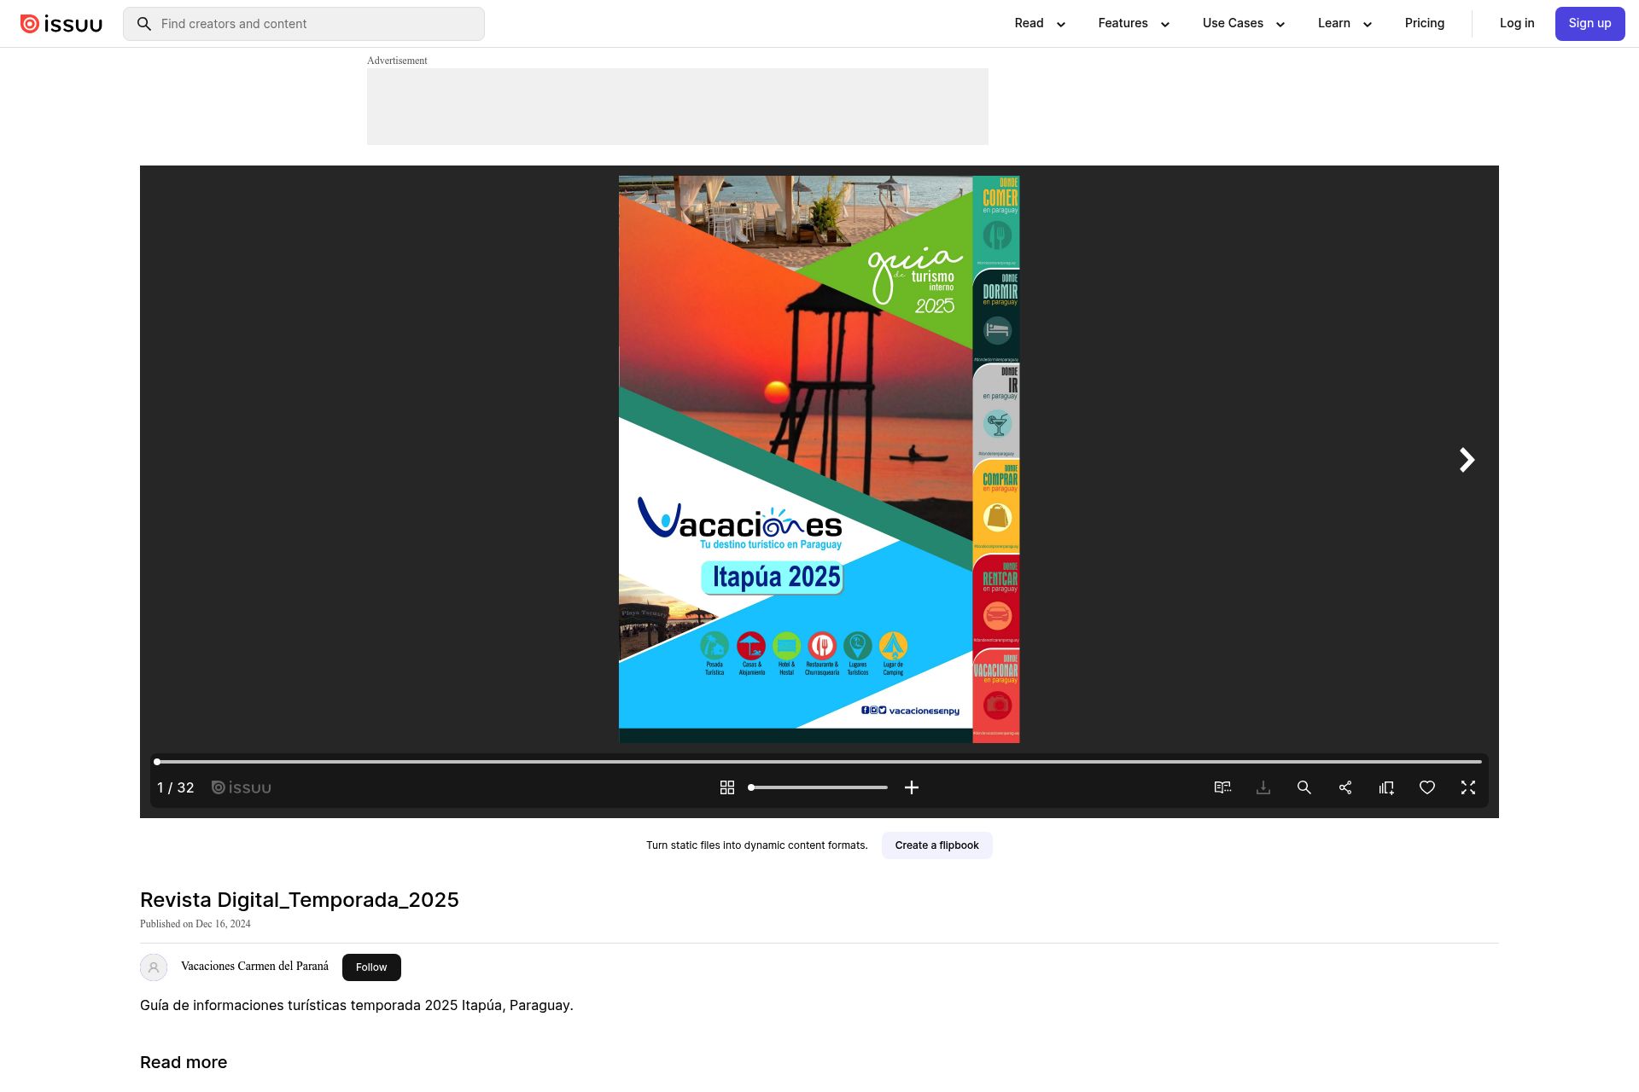Go to next page arrow
Screen dimensions: 1639x1092
pos(1467,460)
